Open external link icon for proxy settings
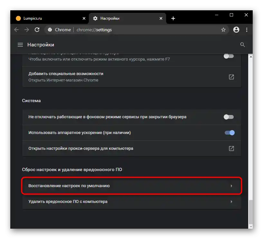263x239 pixels. [x=231, y=148]
